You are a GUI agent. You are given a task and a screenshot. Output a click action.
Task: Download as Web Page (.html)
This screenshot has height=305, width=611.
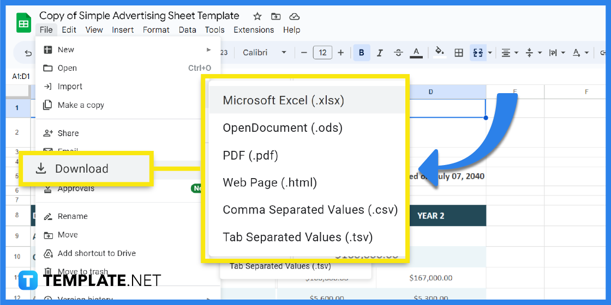[306, 182]
